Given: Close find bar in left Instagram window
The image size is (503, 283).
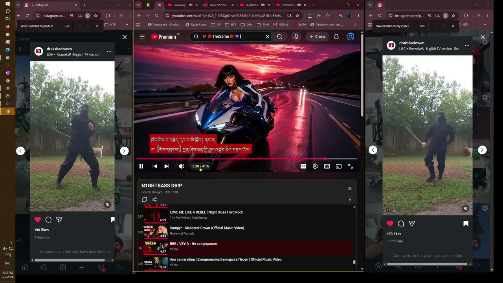Looking at the screenshot, I should coord(97,26).
